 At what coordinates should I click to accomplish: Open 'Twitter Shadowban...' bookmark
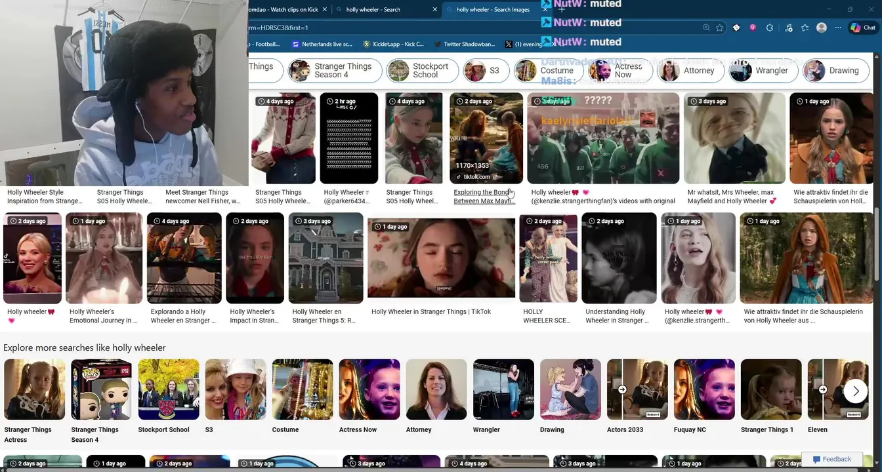pyautogui.click(x=465, y=44)
